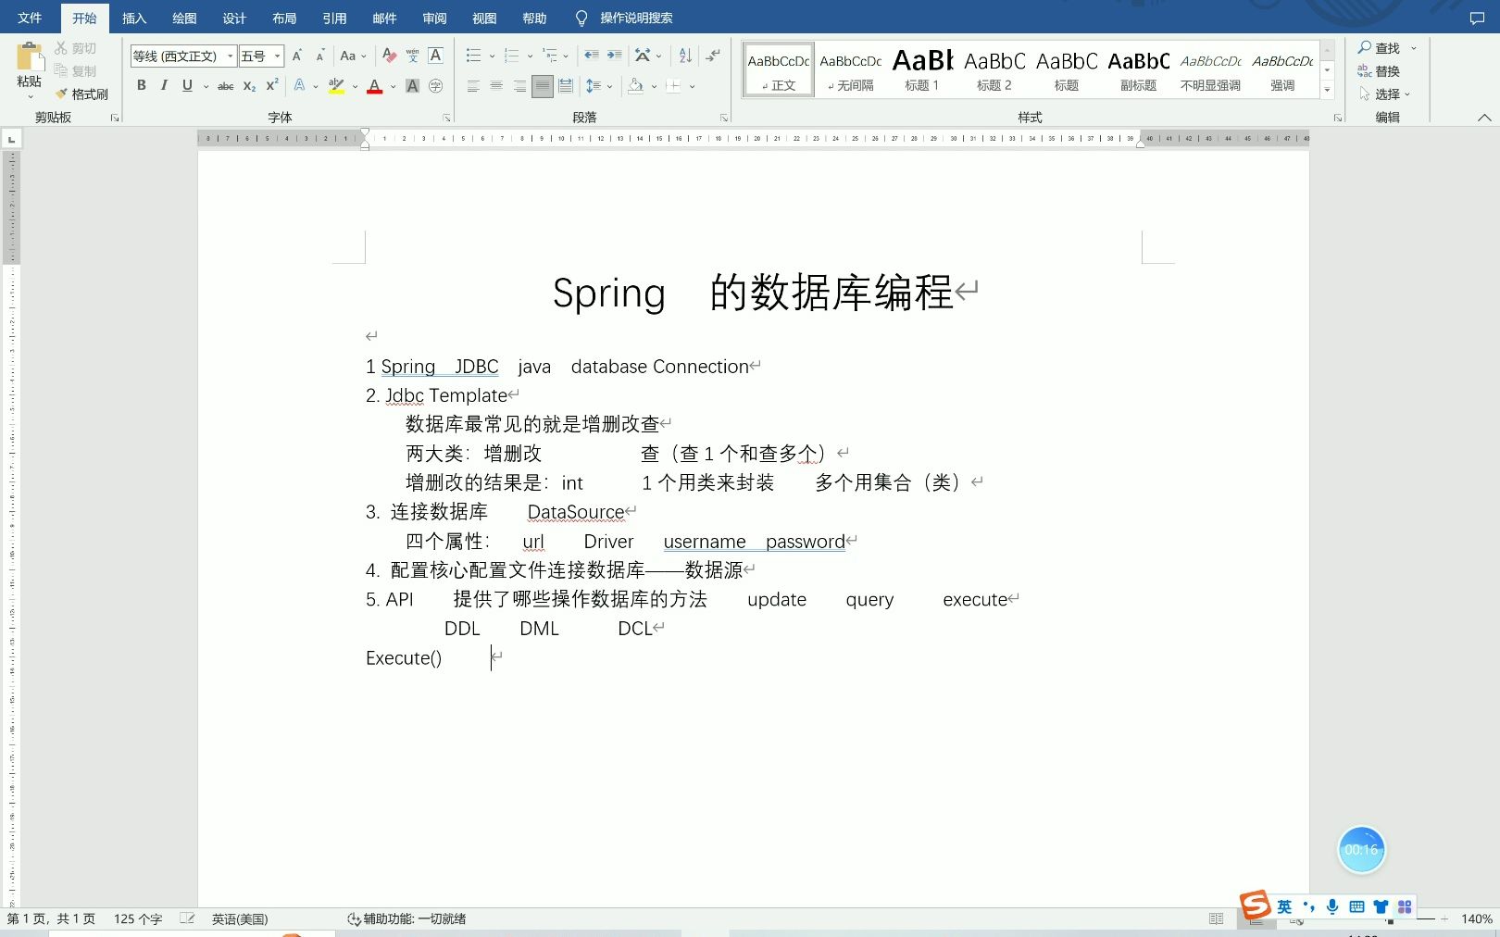
Task: Click the microphone icon in IME bar
Action: (1332, 906)
